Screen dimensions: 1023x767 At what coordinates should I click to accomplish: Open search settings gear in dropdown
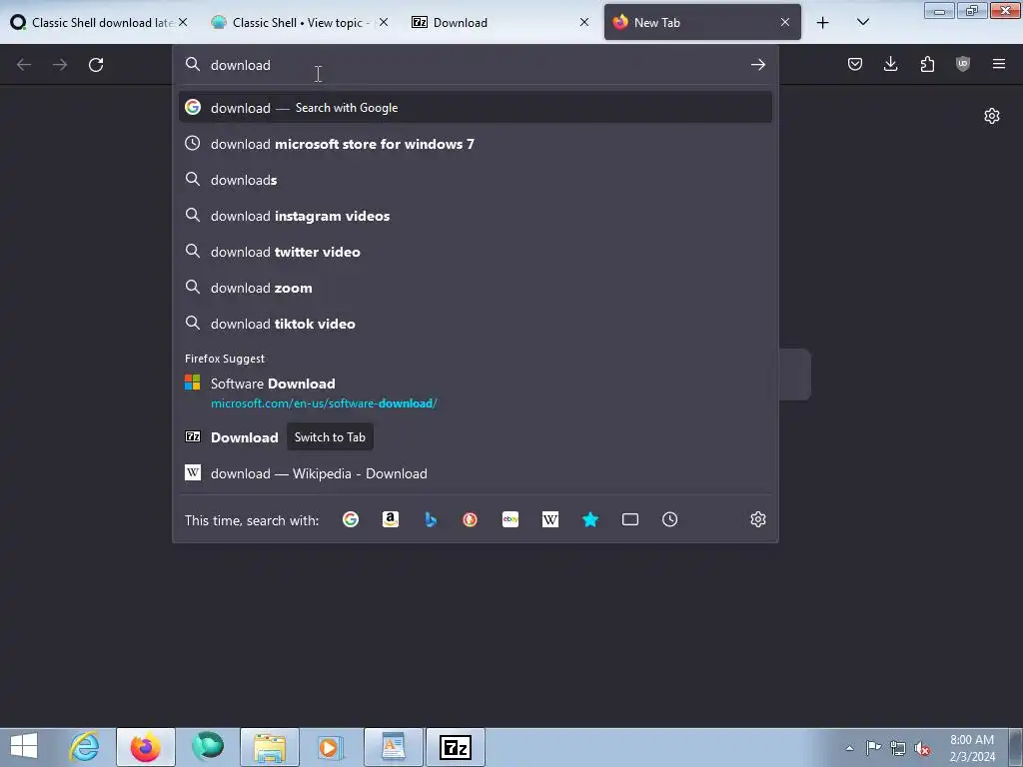pos(757,519)
